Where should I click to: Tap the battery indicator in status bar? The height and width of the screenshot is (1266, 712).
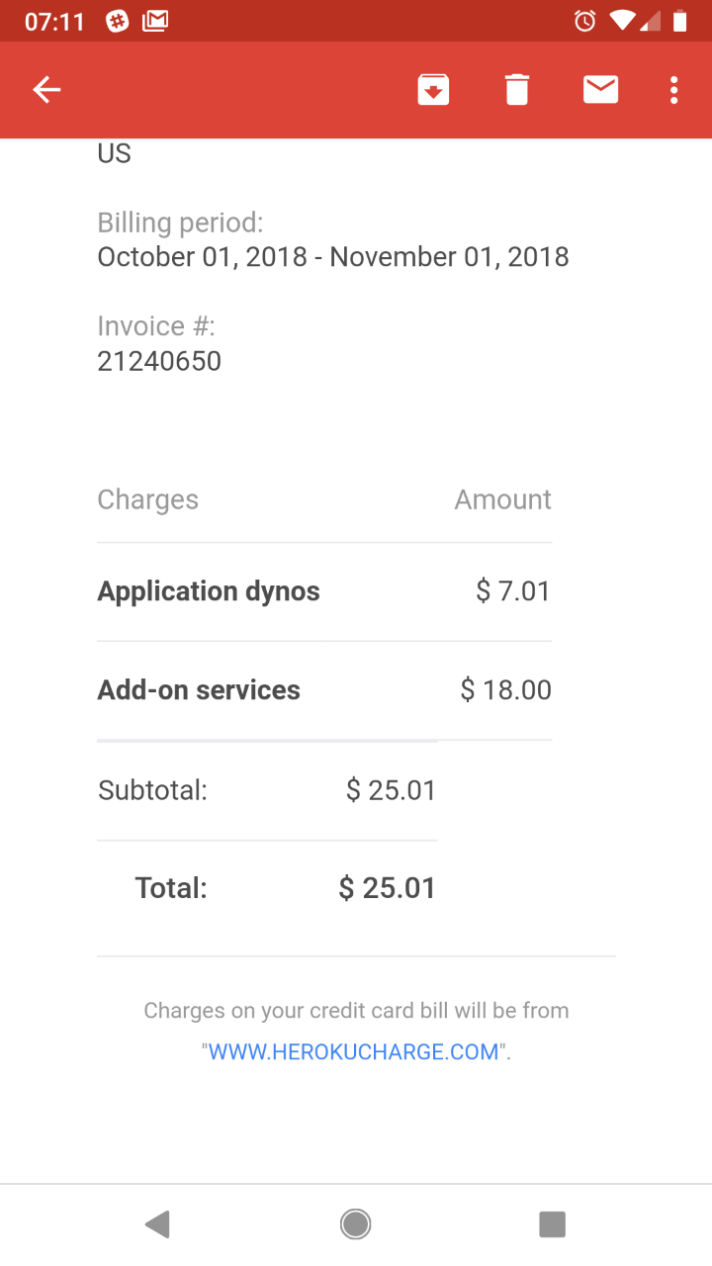click(x=679, y=21)
